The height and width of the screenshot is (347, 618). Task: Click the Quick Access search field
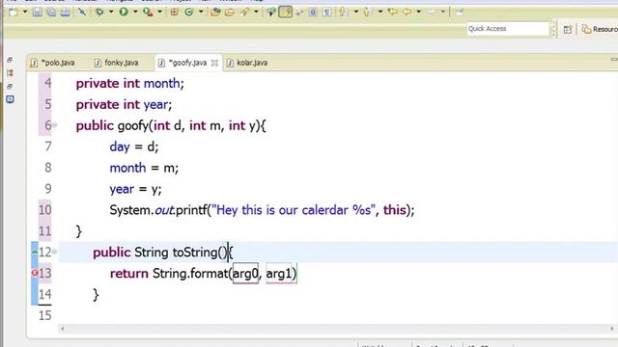(508, 29)
